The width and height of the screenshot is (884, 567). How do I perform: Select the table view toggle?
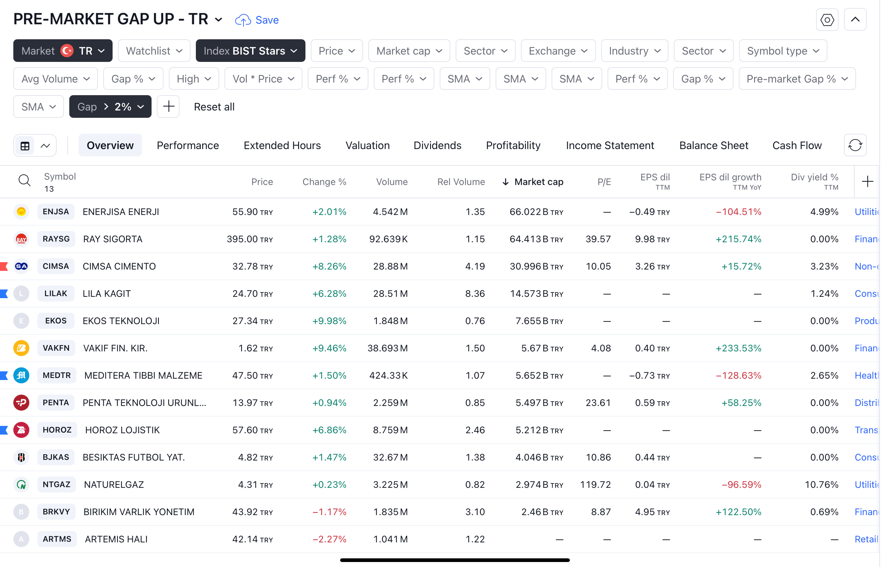click(x=25, y=146)
